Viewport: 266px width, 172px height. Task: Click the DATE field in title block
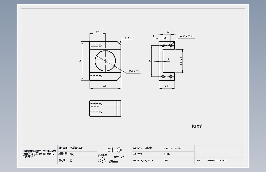(x=147, y=161)
